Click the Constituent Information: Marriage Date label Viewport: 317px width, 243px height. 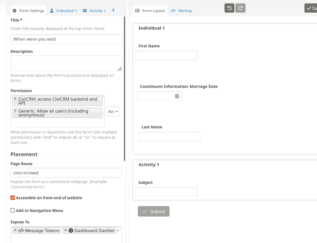pos(179,86)
